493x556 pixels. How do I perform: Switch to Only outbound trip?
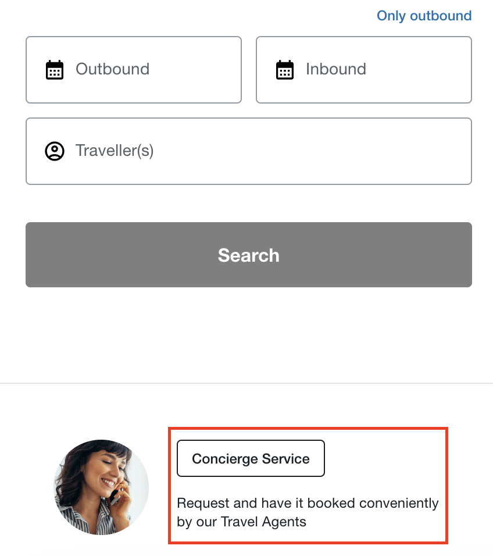424,16
